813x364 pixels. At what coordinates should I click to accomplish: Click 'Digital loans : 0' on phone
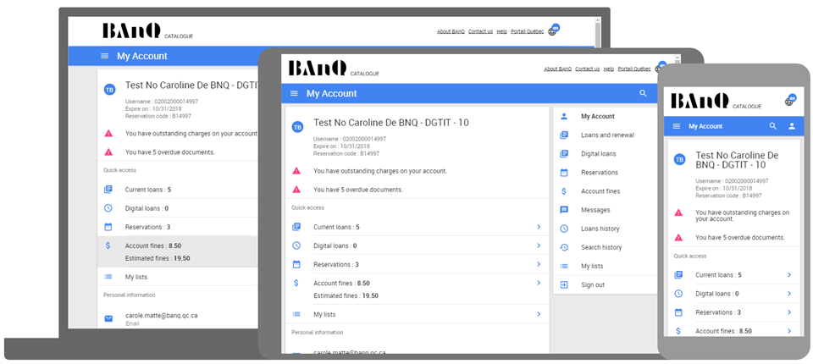point(717,294)
